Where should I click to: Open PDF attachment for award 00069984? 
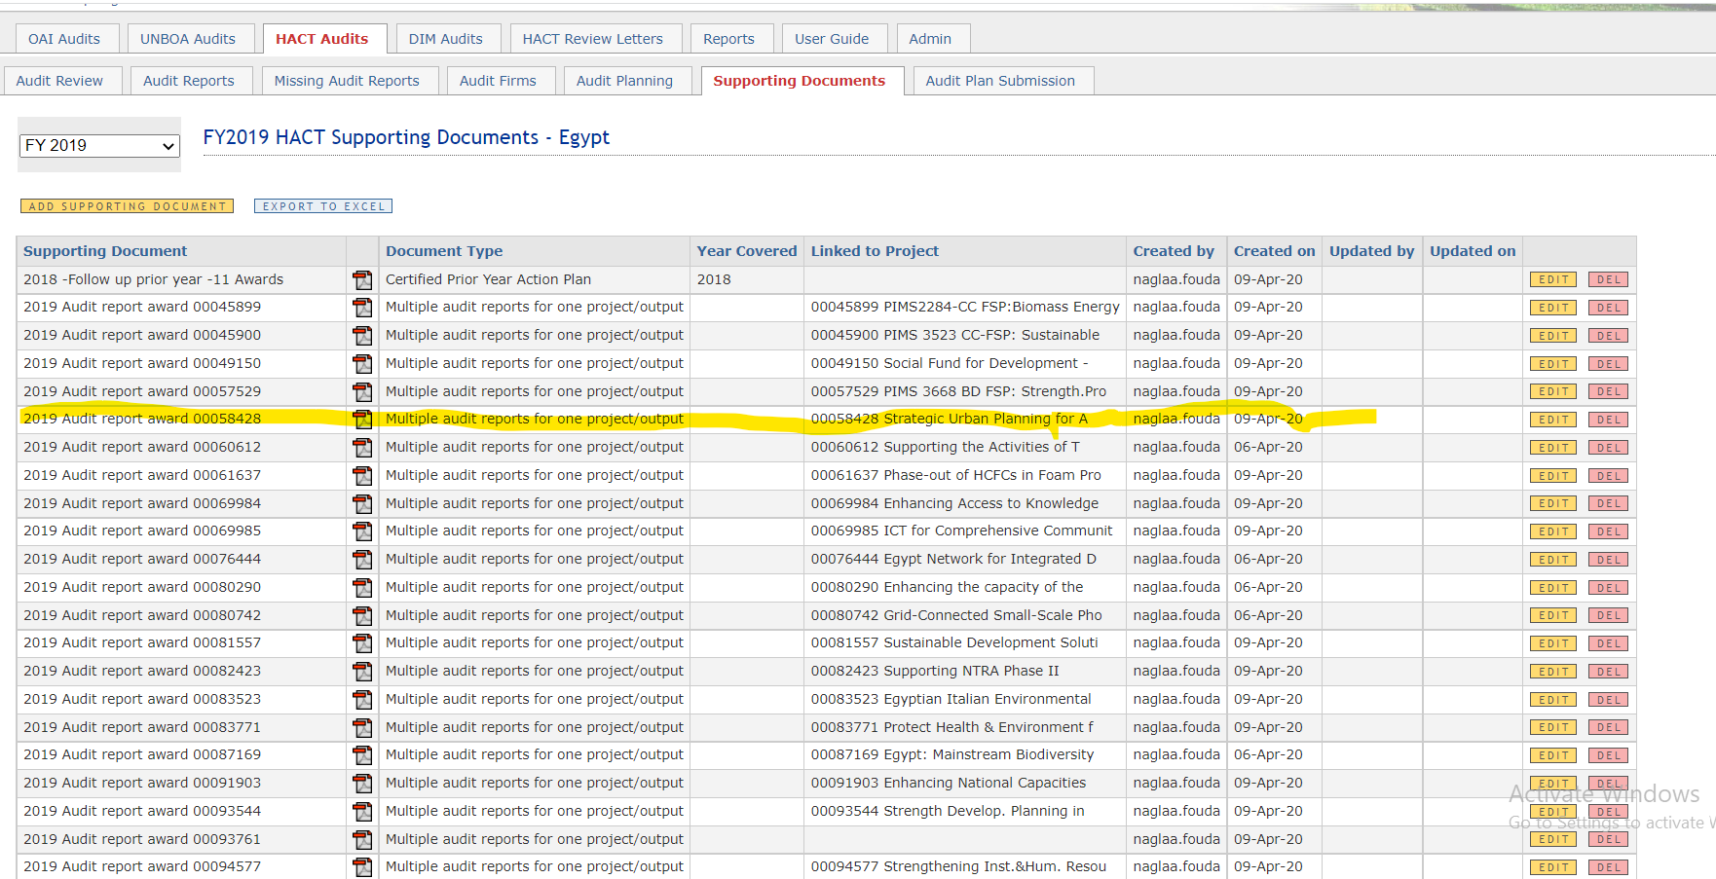pyautogui.click(x=362, y=504)
